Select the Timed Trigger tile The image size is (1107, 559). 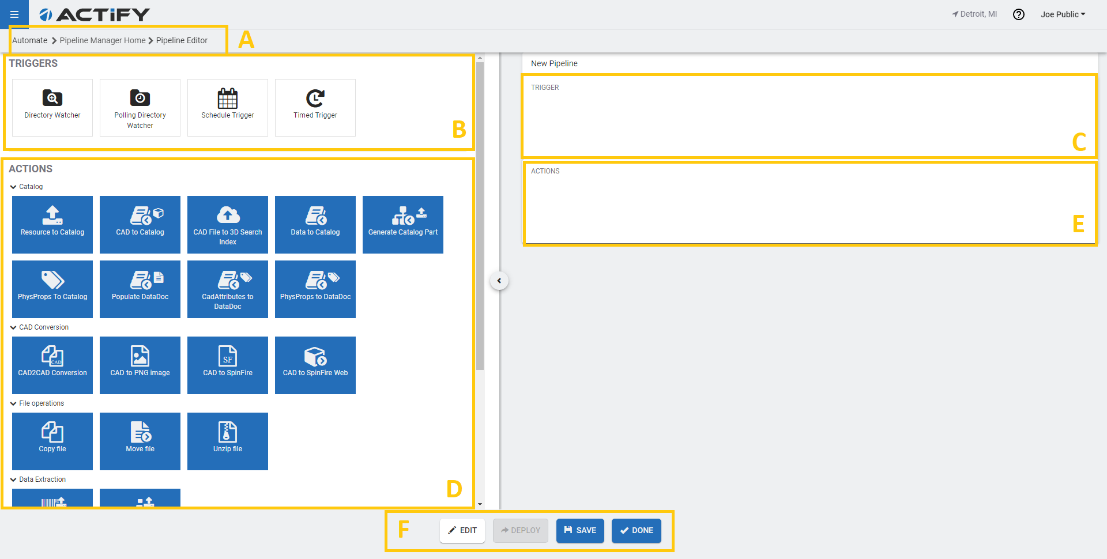click(315, 107)
